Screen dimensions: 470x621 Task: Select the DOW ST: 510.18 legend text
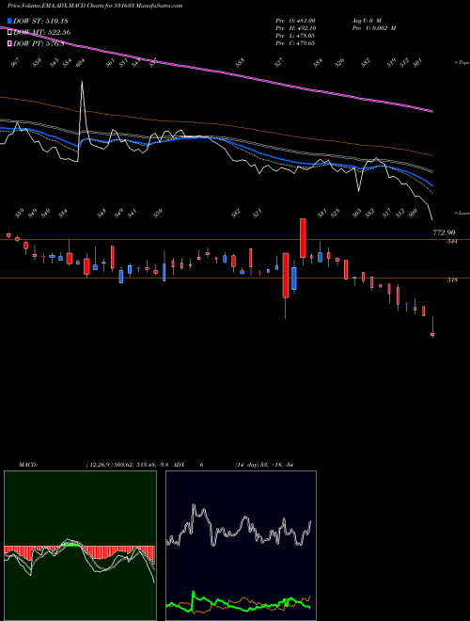coord(40,21)
